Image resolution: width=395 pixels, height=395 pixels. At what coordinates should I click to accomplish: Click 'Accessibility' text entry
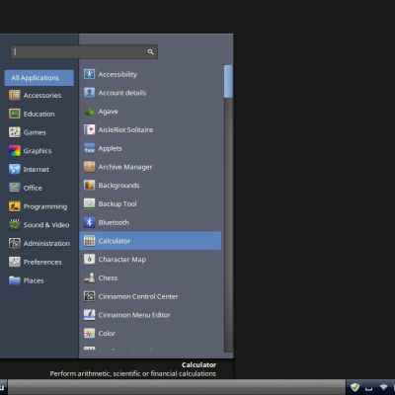[118, 74]
